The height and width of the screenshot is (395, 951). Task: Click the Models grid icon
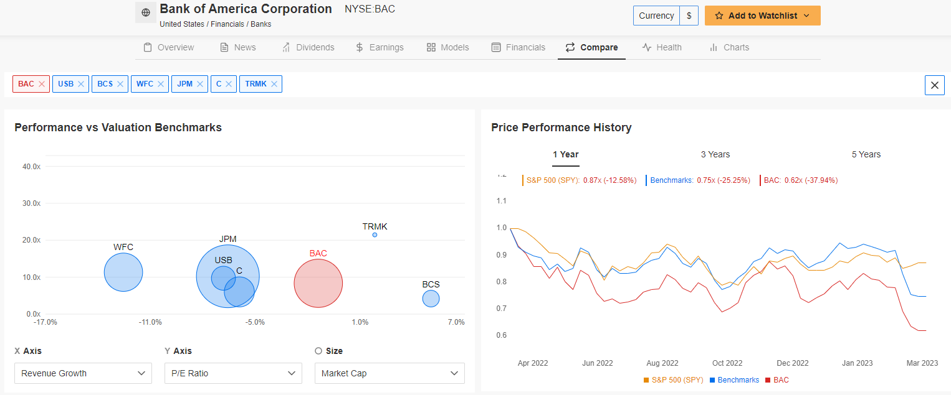(x=431, y=47)
